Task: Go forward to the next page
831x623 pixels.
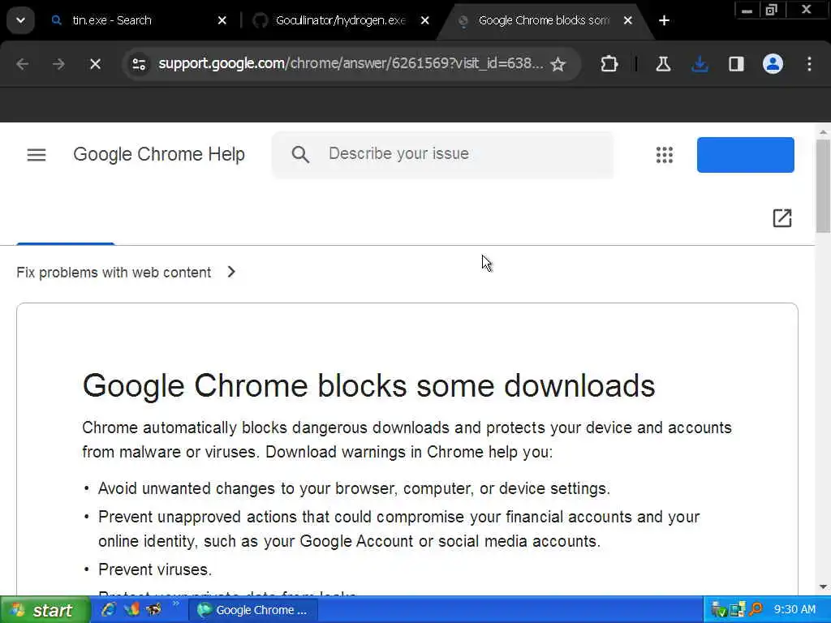Action: [58, 64]
